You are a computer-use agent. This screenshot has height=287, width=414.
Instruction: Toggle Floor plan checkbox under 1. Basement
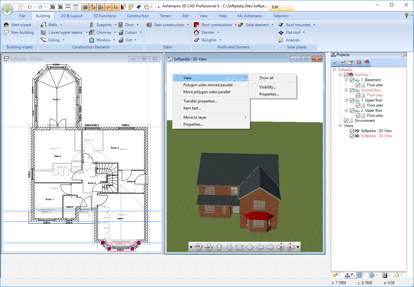pyautogui.click(x=358, y=85)
